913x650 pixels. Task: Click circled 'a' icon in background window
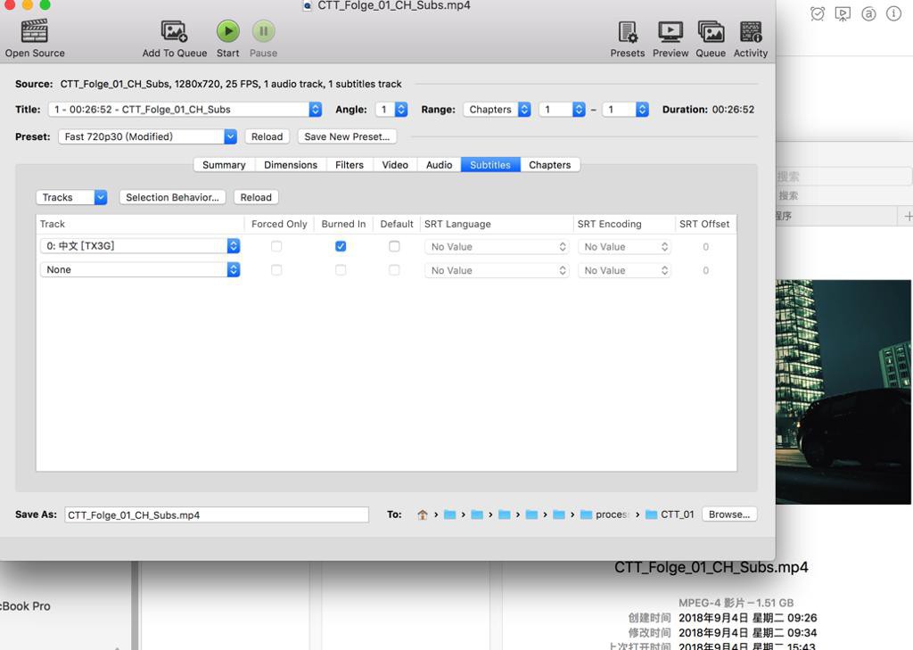(x=868, y=13)
